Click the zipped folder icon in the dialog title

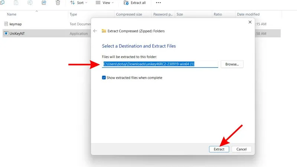pyautogui.click(x=104, y=31)
